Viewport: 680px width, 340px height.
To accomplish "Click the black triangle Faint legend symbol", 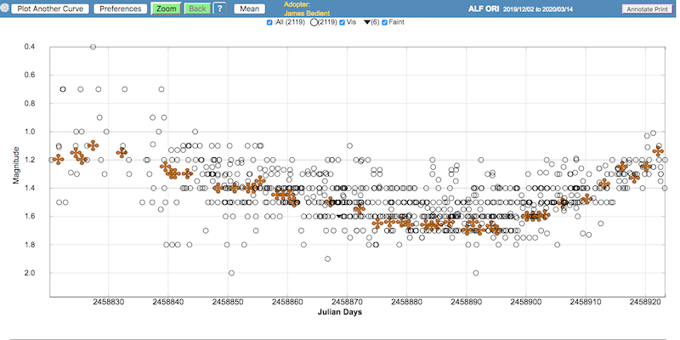I will pyautogui.click(x=366, y=22).
